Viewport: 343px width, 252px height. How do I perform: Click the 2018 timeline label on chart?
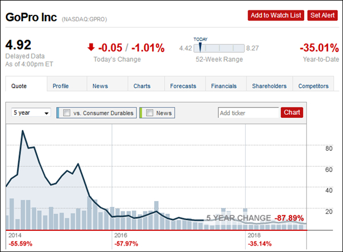point(254,235)
